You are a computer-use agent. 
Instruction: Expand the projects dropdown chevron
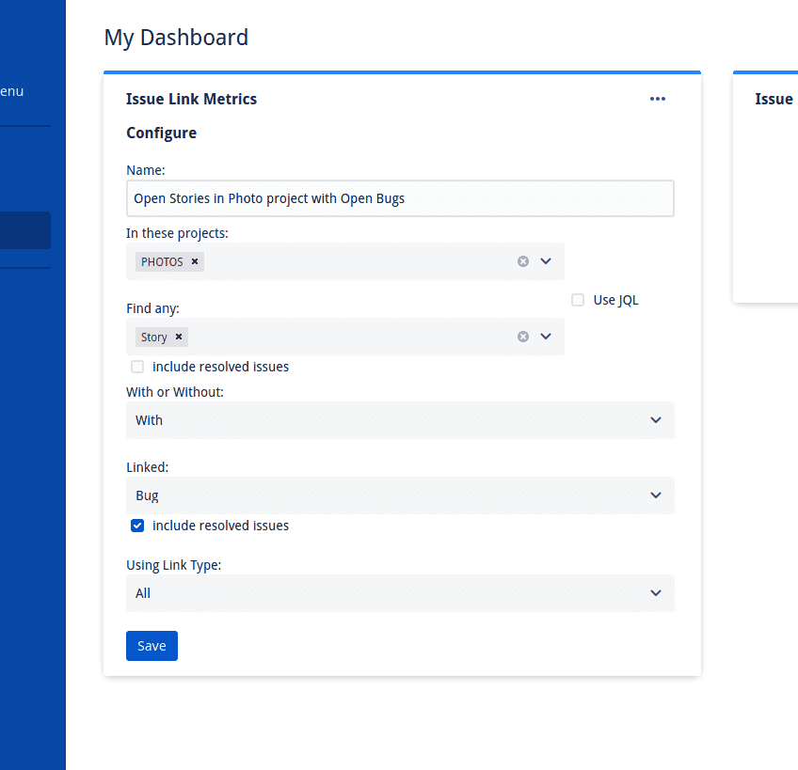pyautogui.click(x=546, y=261)
